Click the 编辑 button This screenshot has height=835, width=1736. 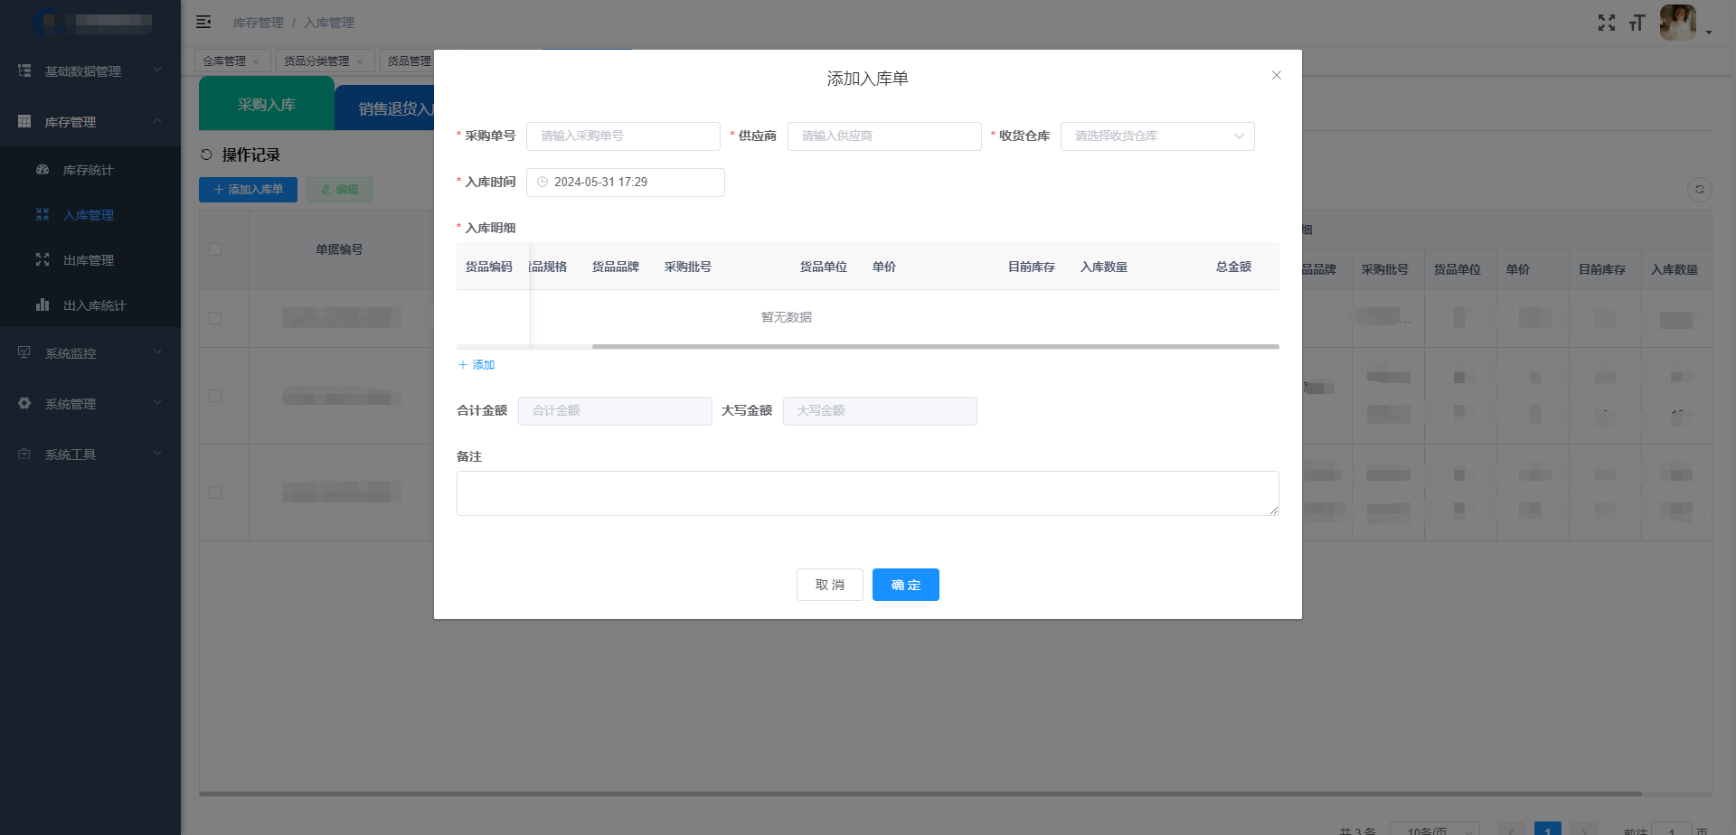[x=339, y=190]
